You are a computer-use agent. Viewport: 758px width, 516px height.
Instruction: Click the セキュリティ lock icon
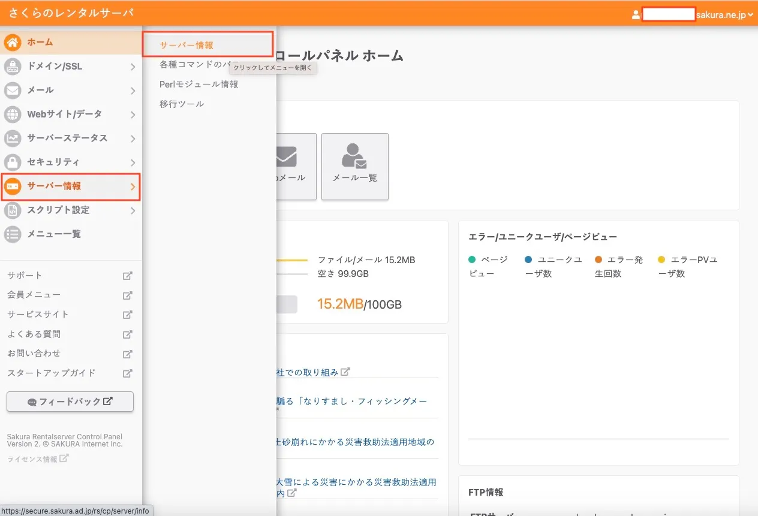tap(13, 162)
